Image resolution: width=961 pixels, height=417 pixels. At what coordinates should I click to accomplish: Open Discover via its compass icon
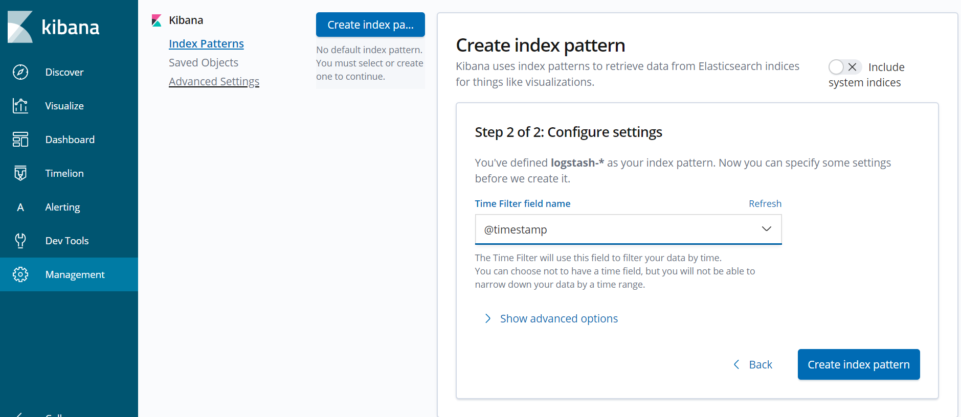click(20, 72)
